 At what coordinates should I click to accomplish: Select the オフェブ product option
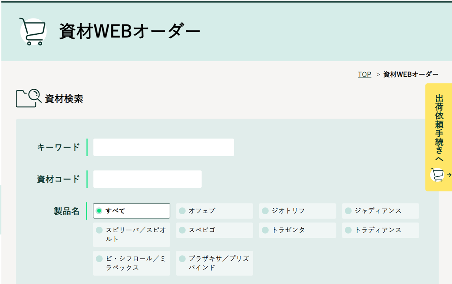click(182, 211)
